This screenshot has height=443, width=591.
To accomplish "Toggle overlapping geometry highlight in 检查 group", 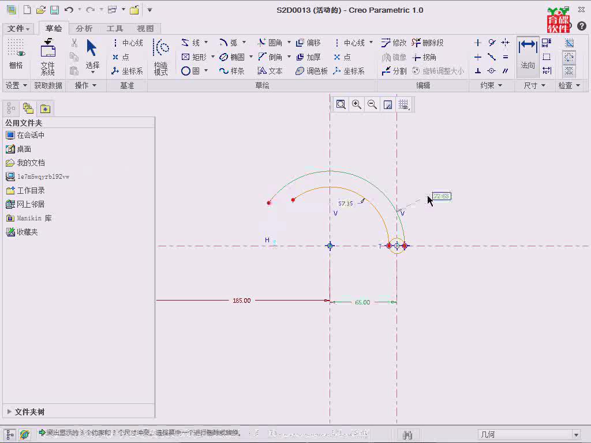I will click(x=569, y=43).
